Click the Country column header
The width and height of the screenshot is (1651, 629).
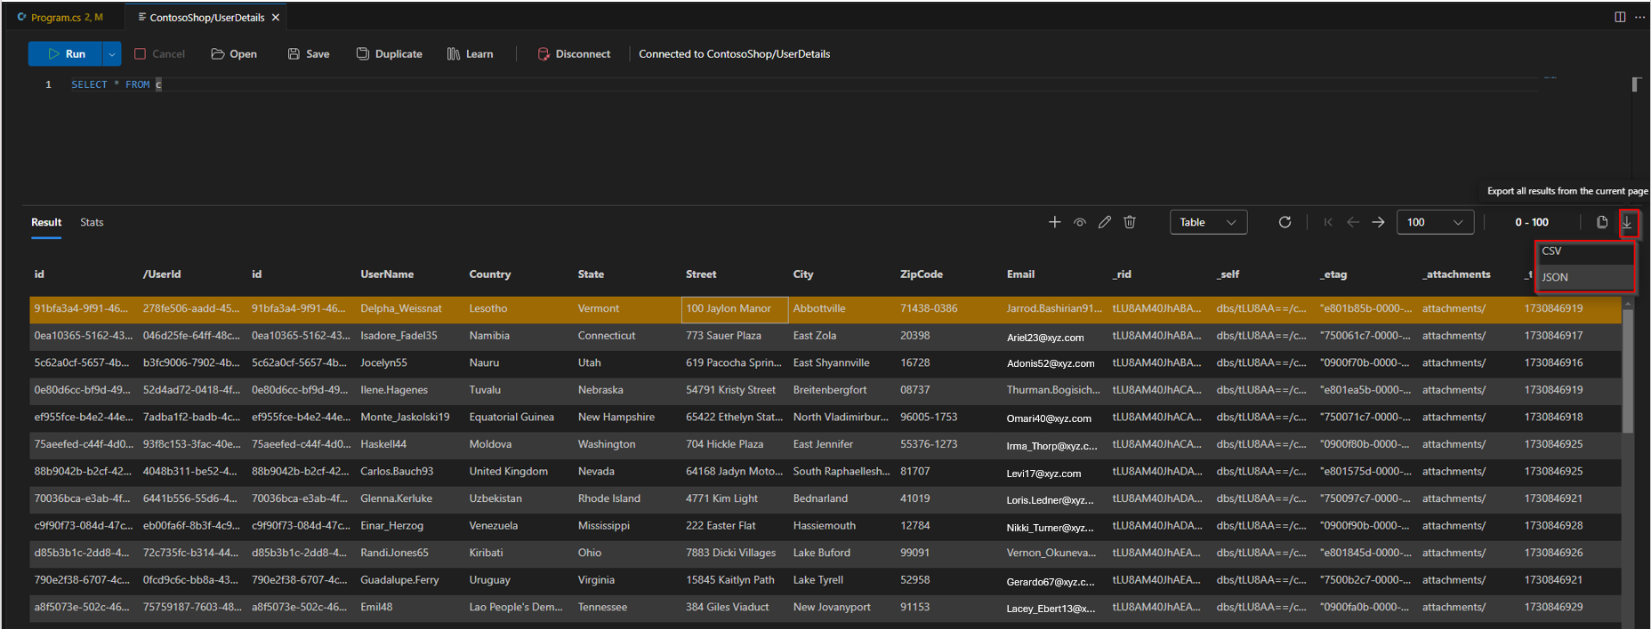(490, 275)
